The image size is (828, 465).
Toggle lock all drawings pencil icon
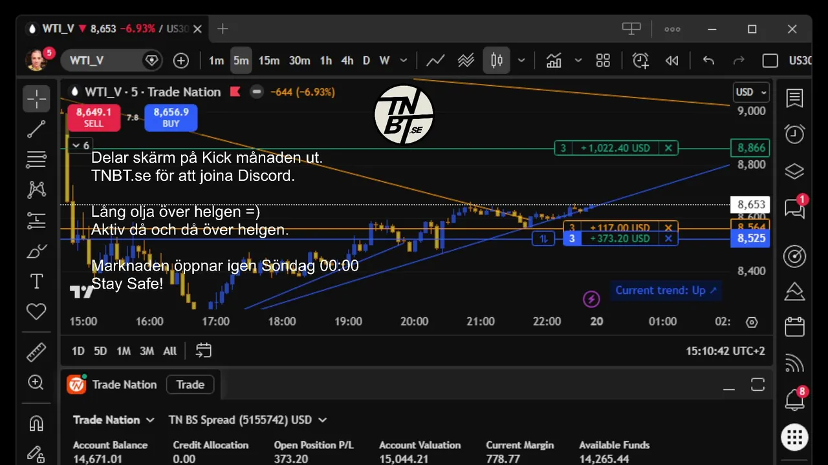pos(37,453)
